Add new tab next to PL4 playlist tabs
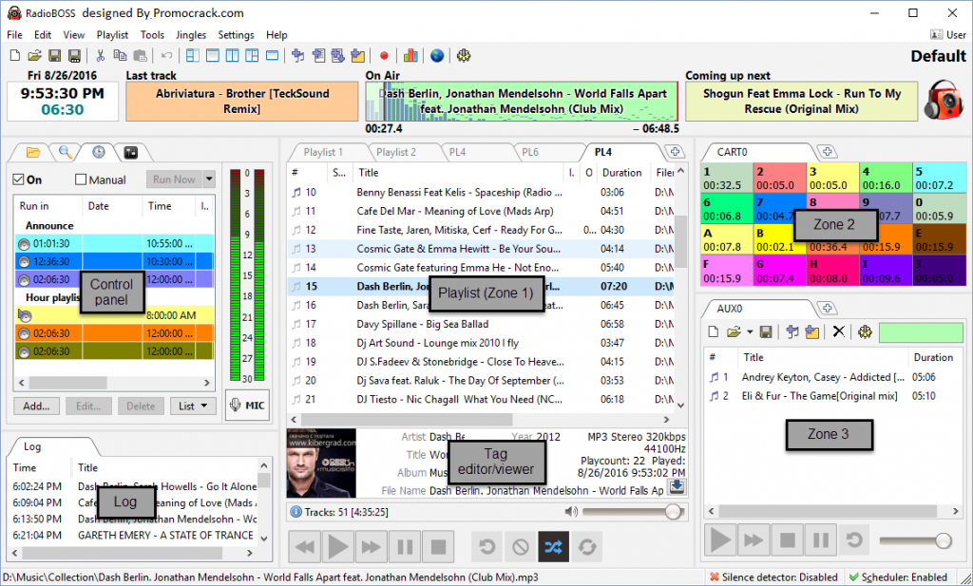Viewport: 973px width, 586px height. pos(675,151)
